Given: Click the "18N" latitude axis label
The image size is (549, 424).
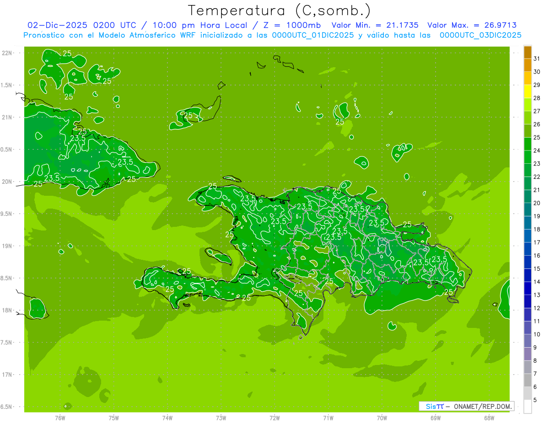Looking at the screenshot, I should click(7, 311).
